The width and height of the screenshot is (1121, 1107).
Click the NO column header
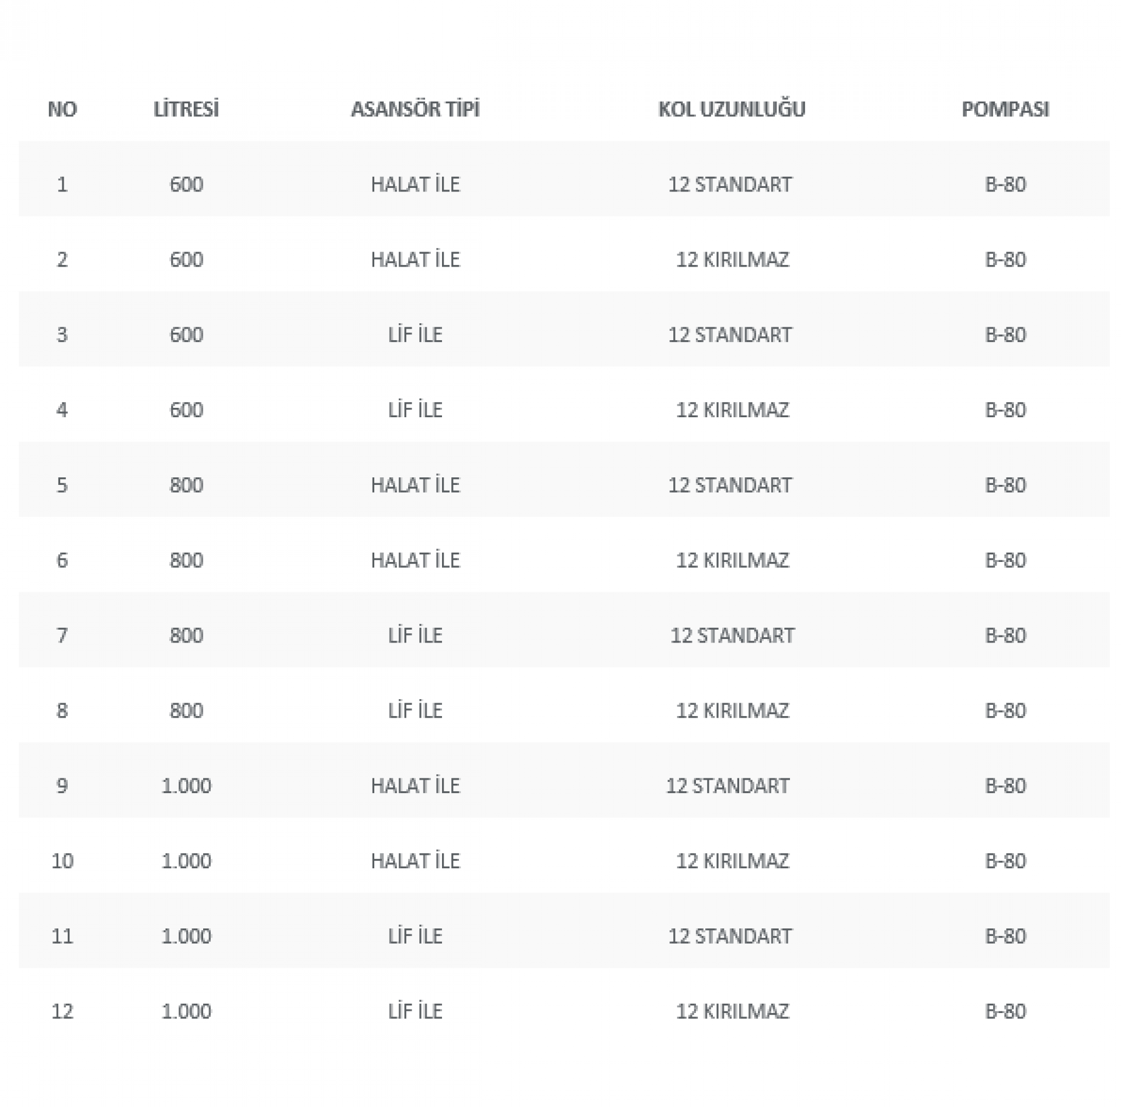(62, 109)
